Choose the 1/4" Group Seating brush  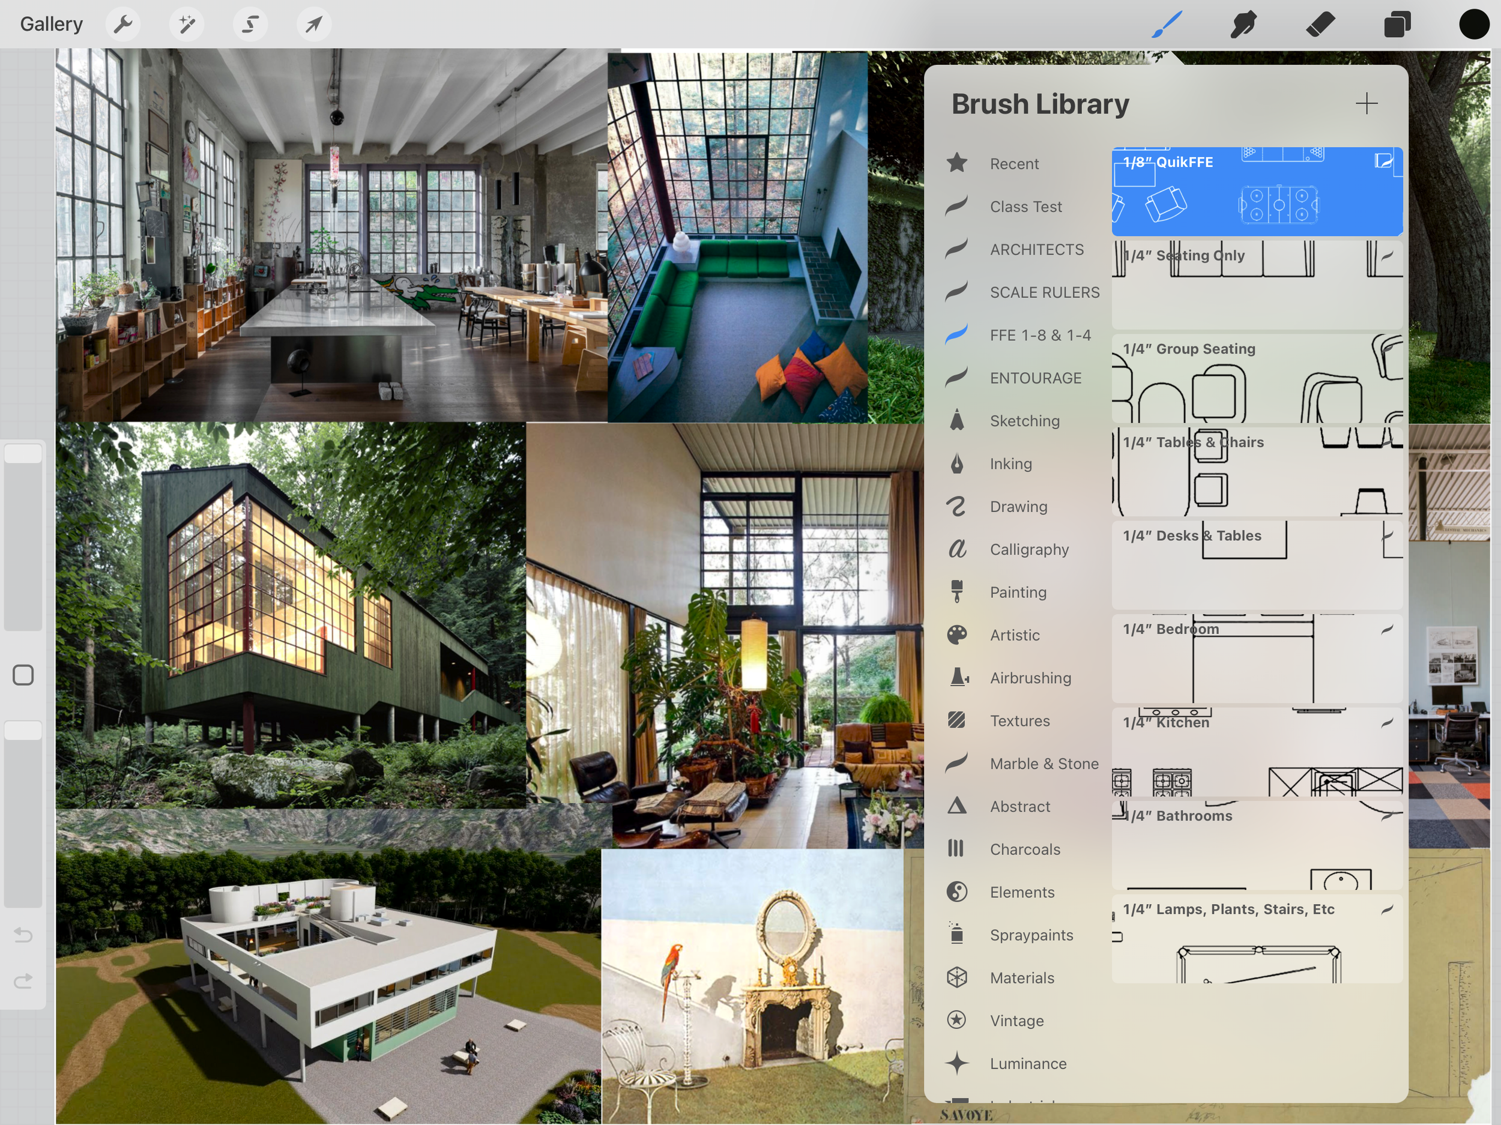tap(1257, 378)
